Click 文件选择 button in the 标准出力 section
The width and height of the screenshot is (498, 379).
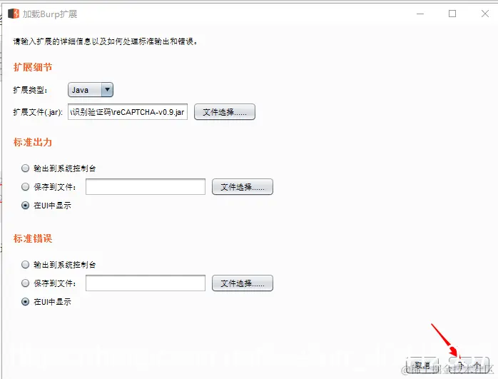pos(243,187)
